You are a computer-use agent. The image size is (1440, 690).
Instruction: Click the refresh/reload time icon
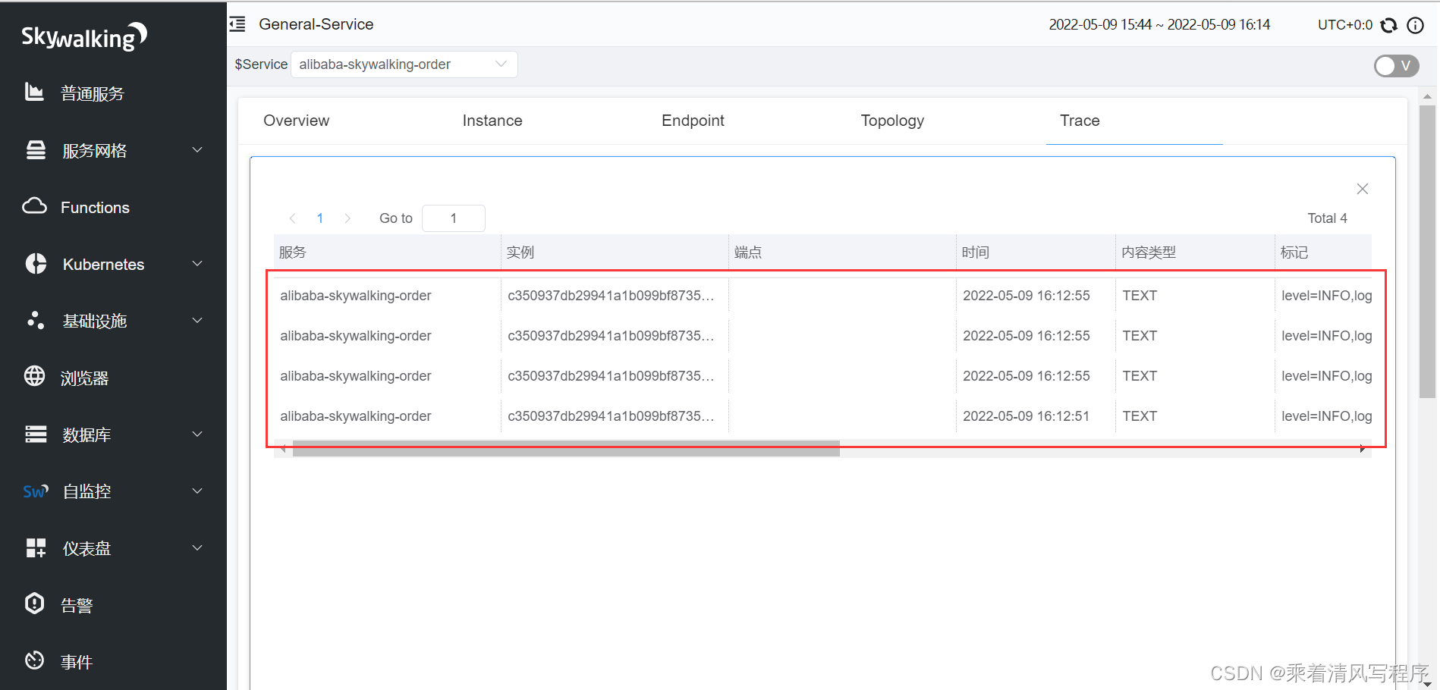pos(1389,25)
